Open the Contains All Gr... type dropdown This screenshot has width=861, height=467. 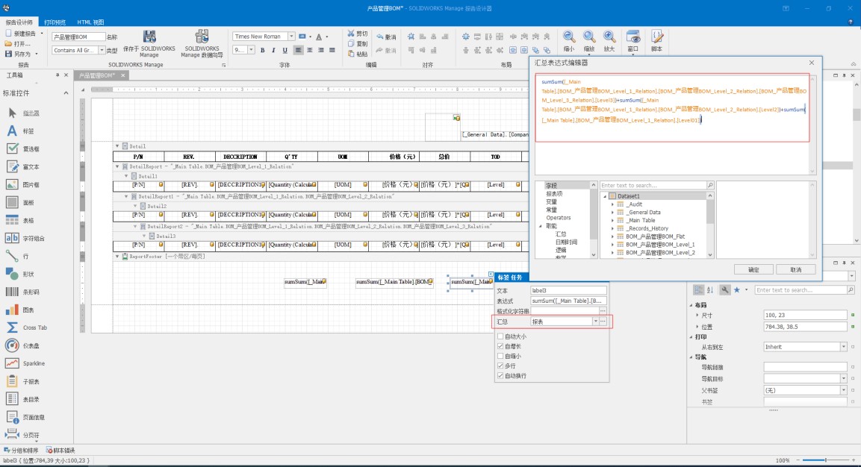[x=102, y=51]
